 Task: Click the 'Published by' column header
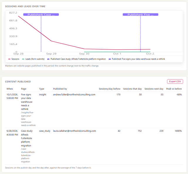(x=60, y=89)
